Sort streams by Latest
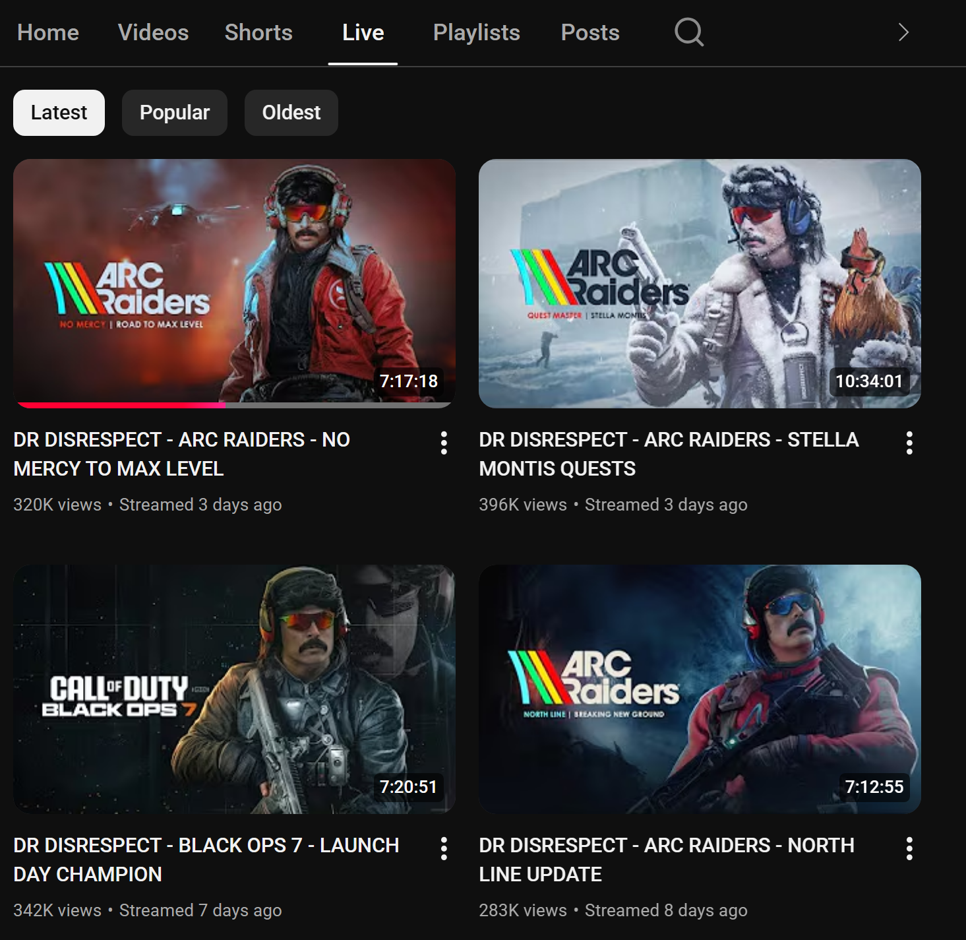The image size is (966, 940). [59, 113]
